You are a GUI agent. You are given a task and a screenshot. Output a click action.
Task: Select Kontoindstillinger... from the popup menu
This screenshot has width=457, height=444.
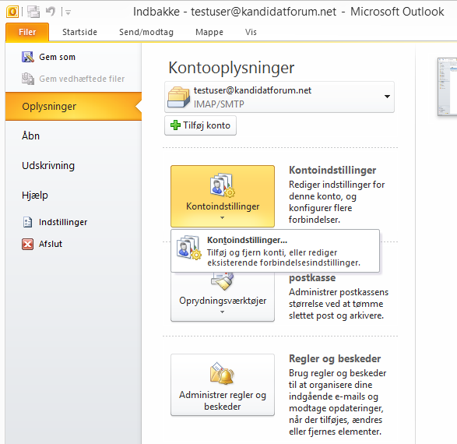point(275,251)
